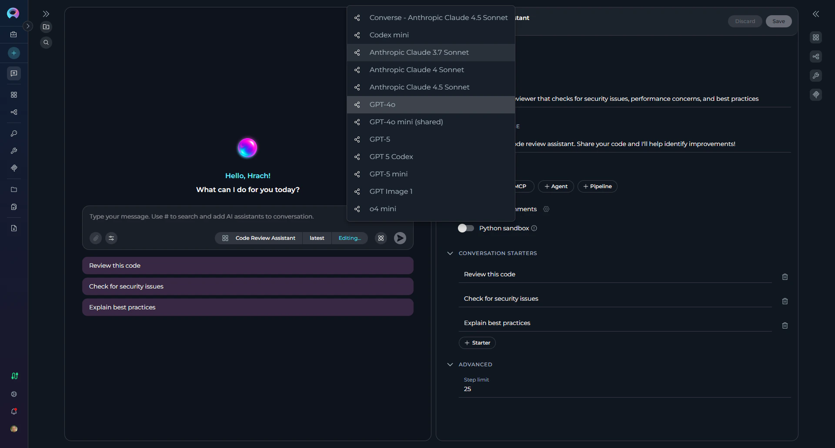Choose Anthropic Claude 4.5 Sonnet model
Image resolution: width=835 pixels, height=448 pixels.
click(x=419, y=87)
